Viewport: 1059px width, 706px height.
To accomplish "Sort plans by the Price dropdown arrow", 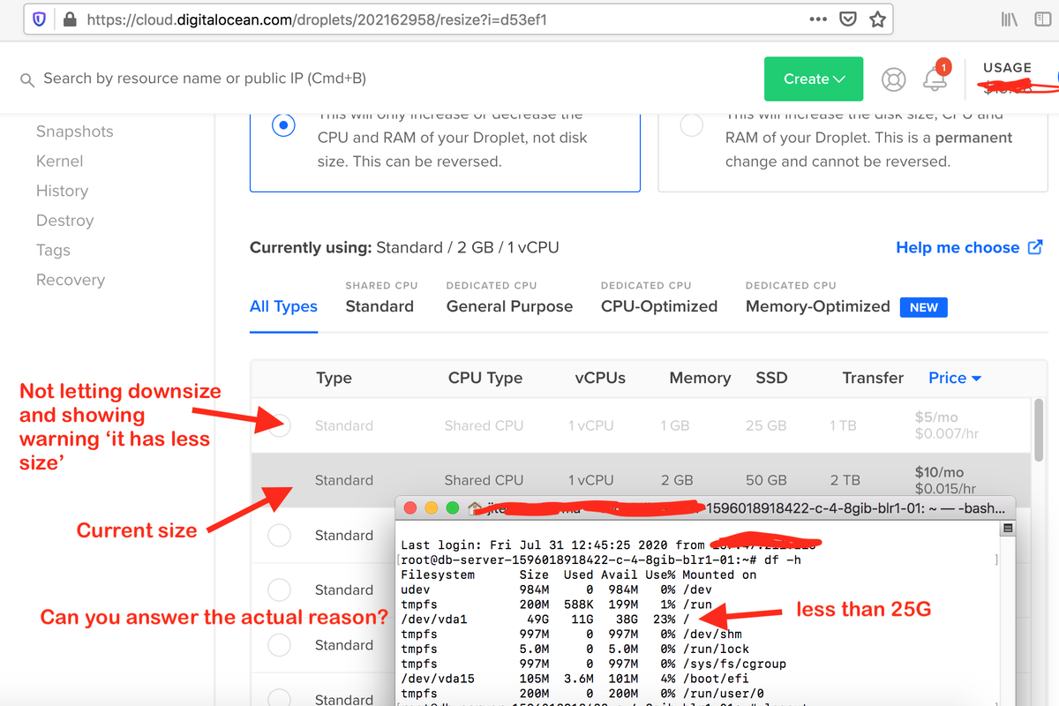I will coord(977,379).
